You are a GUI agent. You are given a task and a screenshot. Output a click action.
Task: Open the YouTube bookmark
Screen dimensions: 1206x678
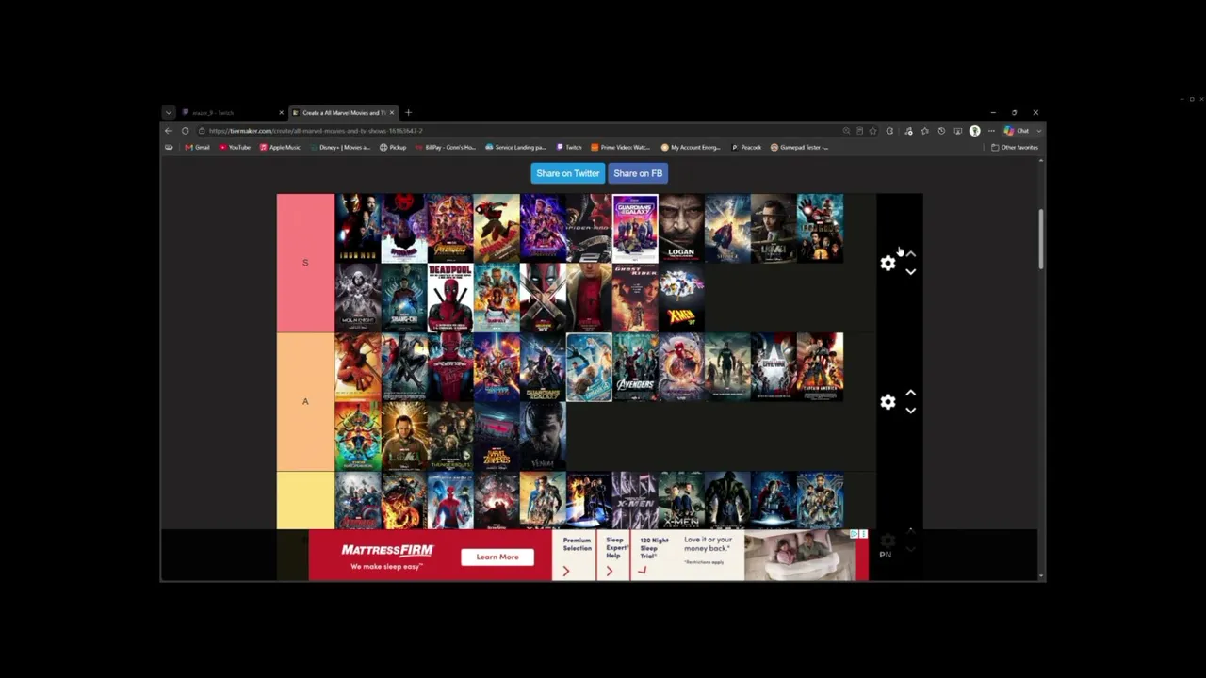click(x=235, y=147)
